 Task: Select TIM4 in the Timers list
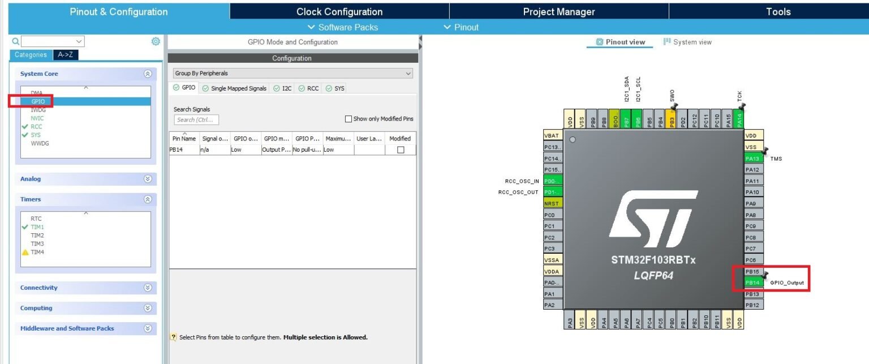[37, 252]
